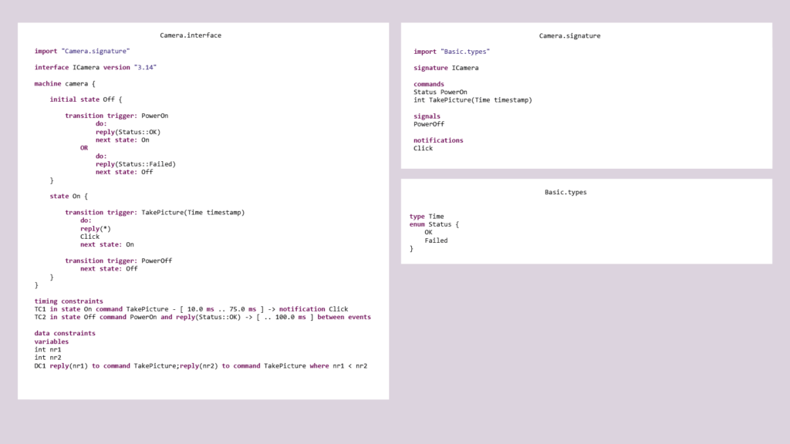Select the 'notifications' keyword heading
The height and width of the screenshot is (444, 790).
pyautogui.click(x=438, y=140)
